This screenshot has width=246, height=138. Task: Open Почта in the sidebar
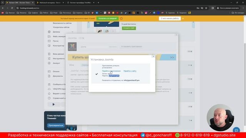55,41
